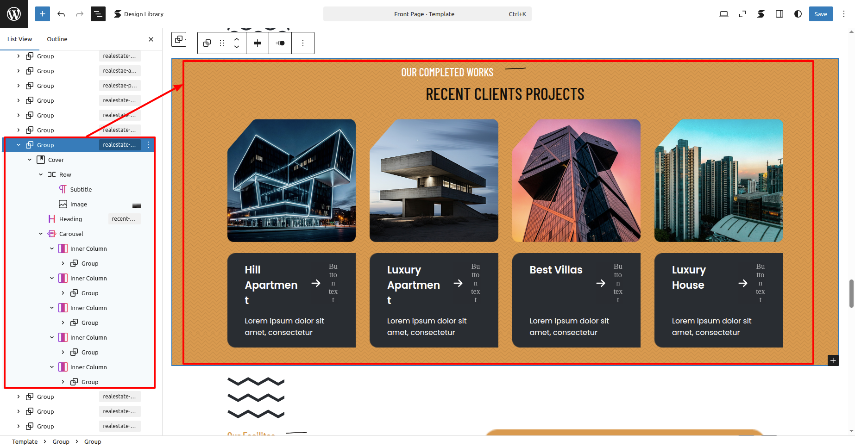Save the template

click(x=820, y=14)
